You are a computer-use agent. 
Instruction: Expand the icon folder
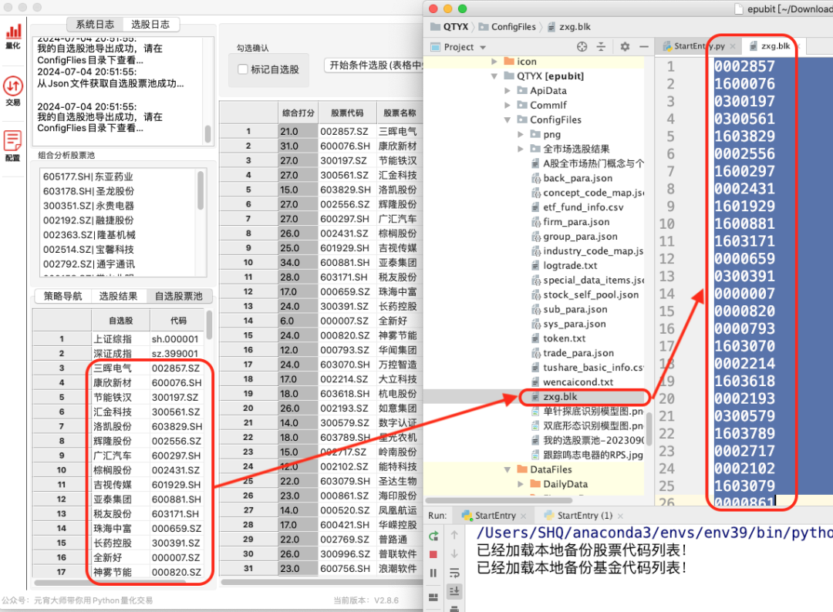[494, 62]
